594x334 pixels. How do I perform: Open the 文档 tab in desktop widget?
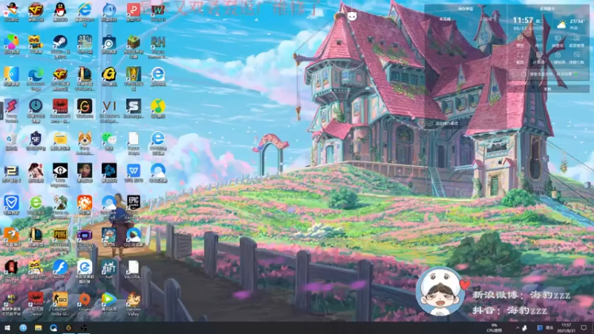coord(547,89)
